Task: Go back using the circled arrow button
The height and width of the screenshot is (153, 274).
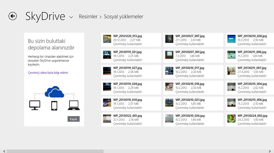Action: pyautogui.click(x=13, y=16)
